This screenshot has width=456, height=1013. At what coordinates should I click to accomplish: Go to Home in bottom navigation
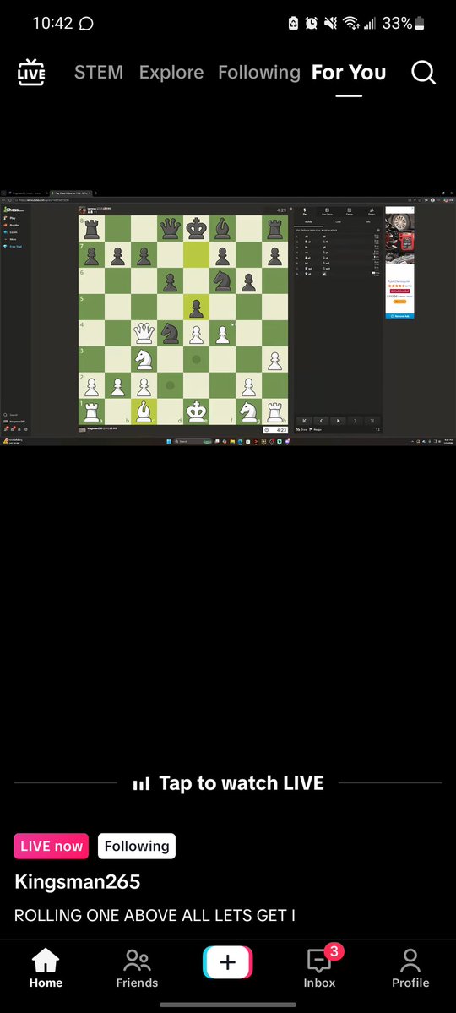coord(46,968)
